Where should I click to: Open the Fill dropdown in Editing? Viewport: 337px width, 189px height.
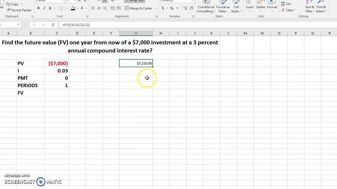pyautogui.click(x=287, y=4)
